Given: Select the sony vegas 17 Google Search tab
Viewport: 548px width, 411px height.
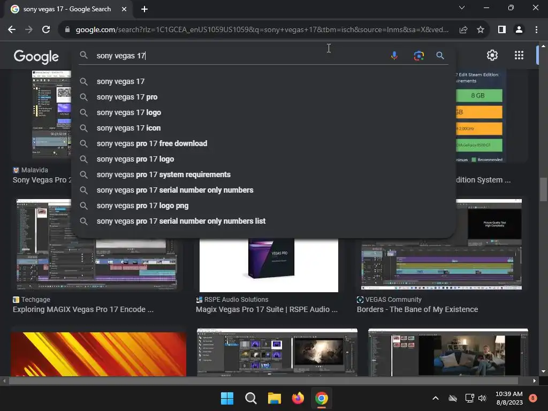Looking at the screenshot, I should click(66, 10).
